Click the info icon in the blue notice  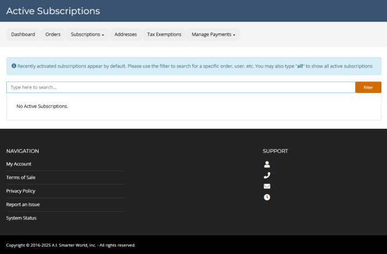point(14,66)
